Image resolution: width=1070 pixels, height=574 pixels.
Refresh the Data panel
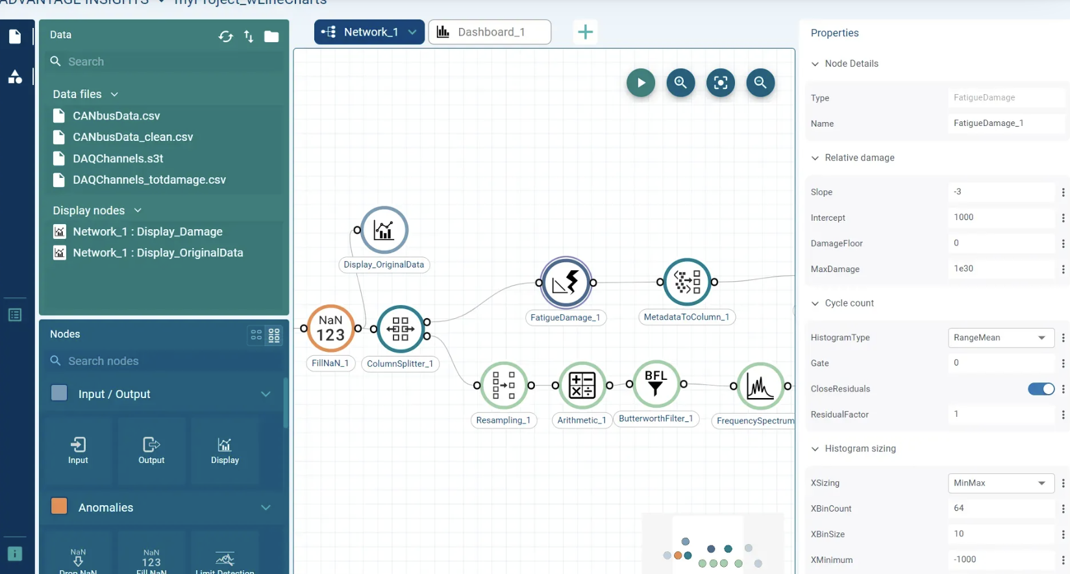225,36
